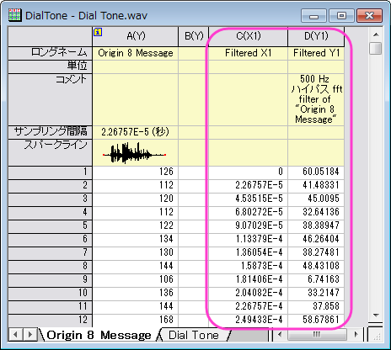Click the yellow info icon in column A header

pos(98,32)
